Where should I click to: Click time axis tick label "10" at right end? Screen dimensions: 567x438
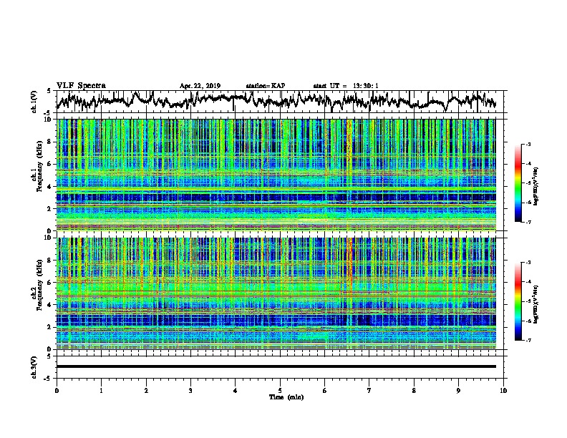coord(503,391)
